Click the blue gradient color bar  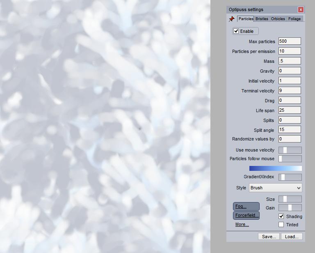click(x=275, y=168)
